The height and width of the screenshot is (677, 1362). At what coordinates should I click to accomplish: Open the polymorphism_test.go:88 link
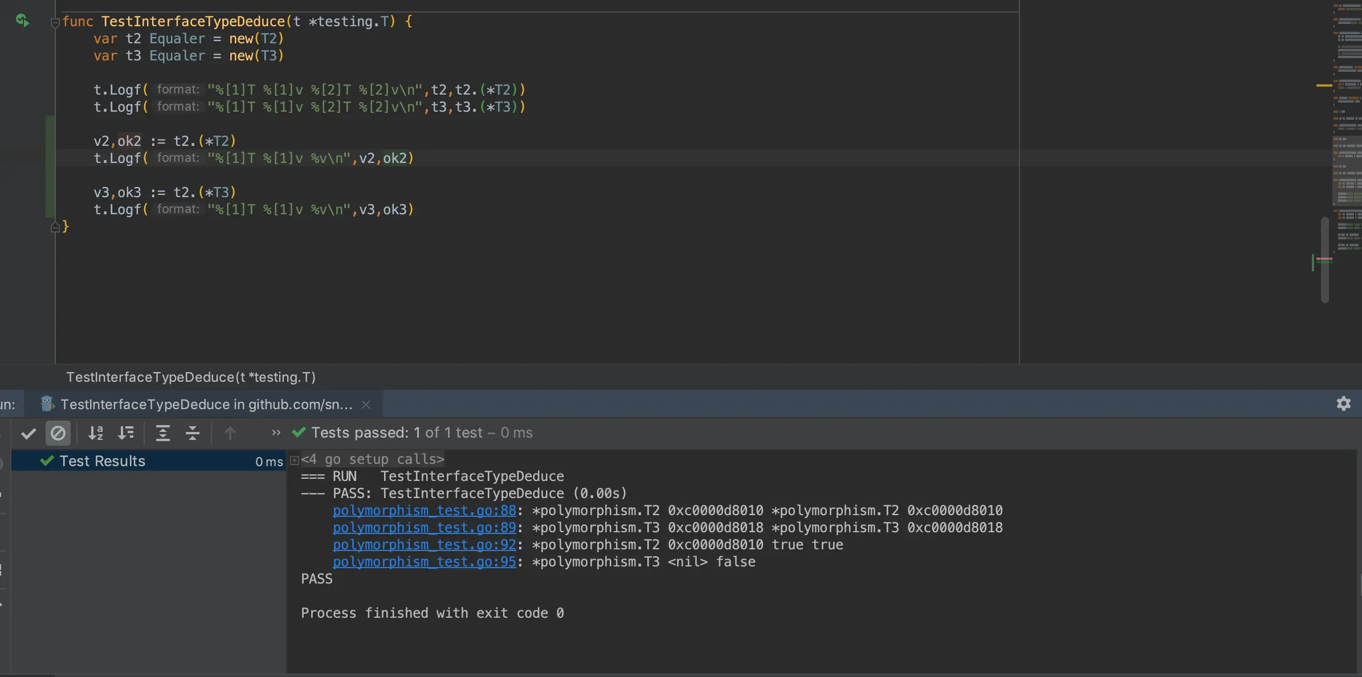(423, 511)
